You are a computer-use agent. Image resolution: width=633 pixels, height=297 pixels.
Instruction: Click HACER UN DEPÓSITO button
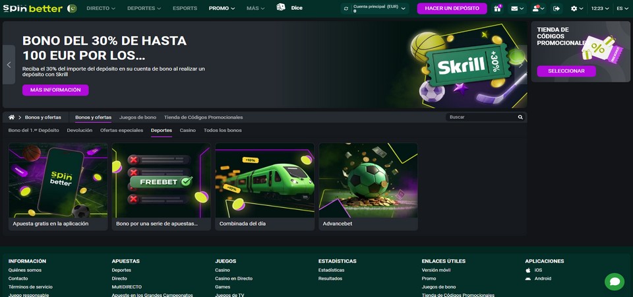point(452,8)
